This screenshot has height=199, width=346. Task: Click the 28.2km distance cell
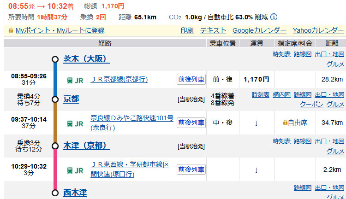click(332, 79)
